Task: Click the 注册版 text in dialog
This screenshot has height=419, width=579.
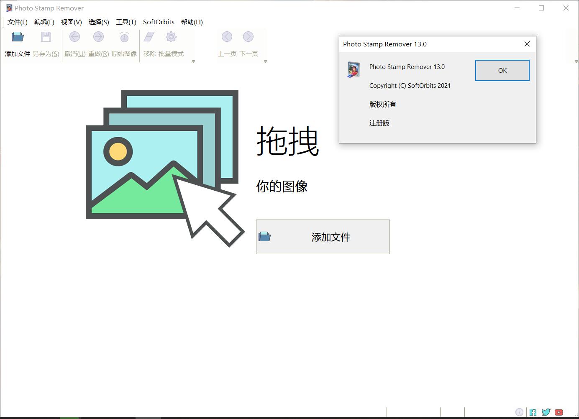Action: tap(379, 123)
